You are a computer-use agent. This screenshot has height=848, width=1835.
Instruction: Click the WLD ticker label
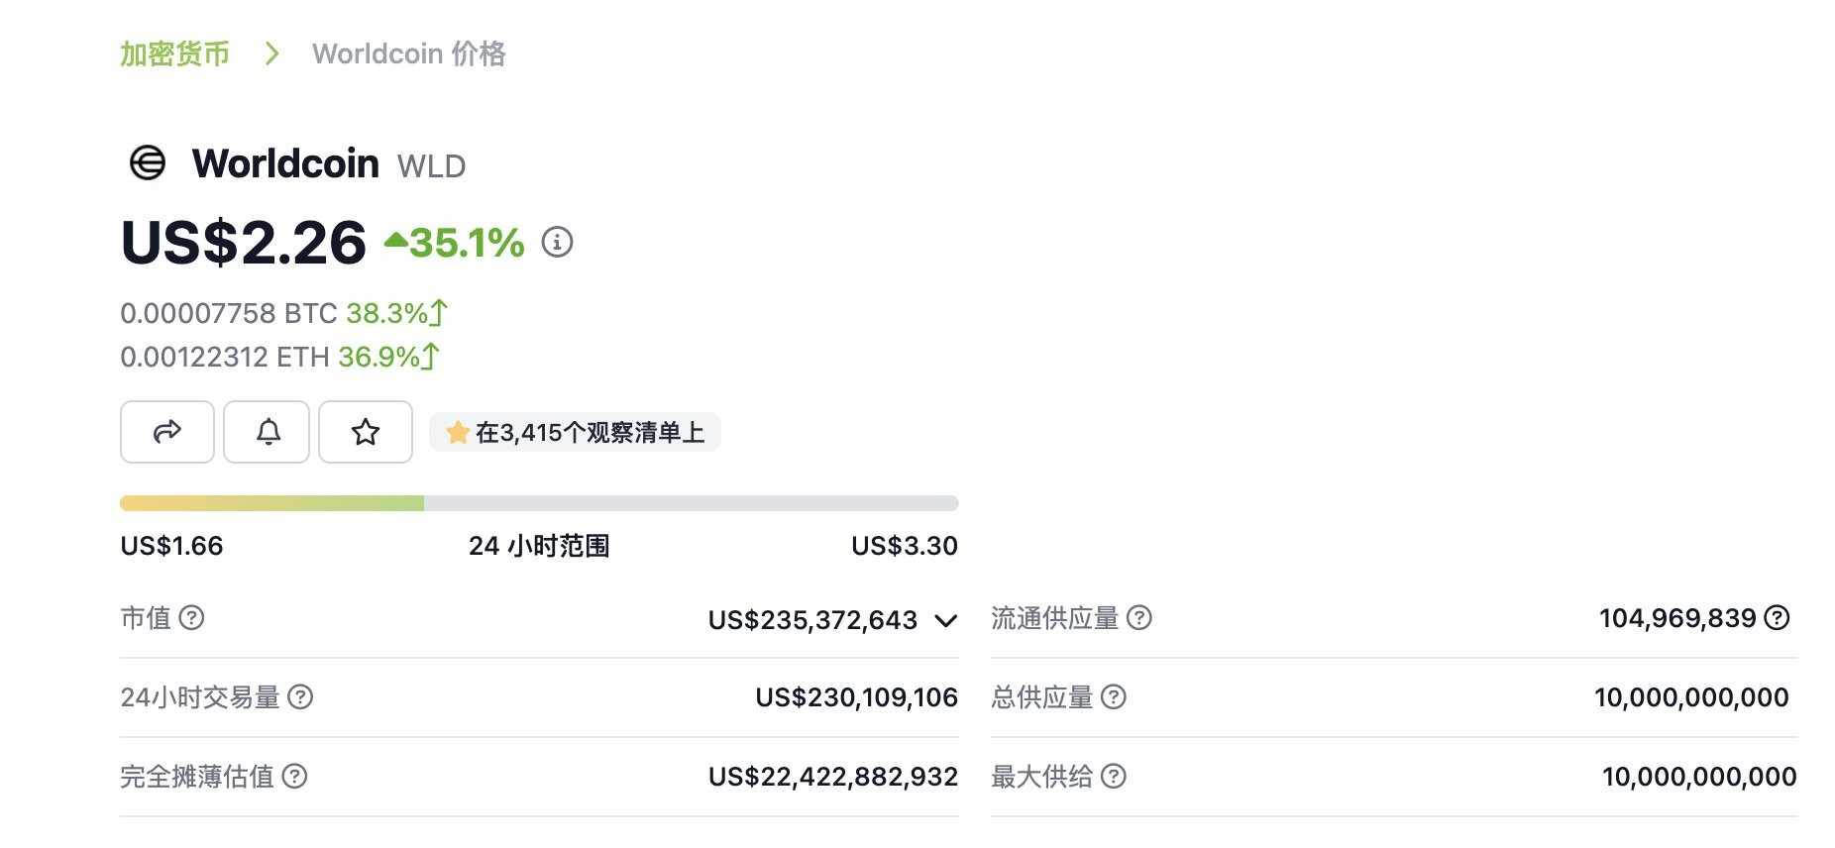[430, 165]
